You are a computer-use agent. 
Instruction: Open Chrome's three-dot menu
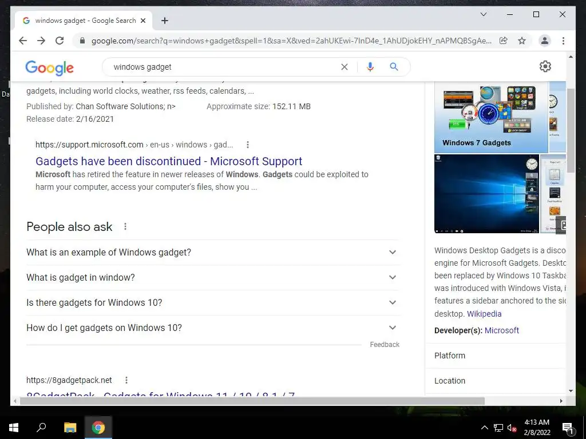[x=563, y=41]
